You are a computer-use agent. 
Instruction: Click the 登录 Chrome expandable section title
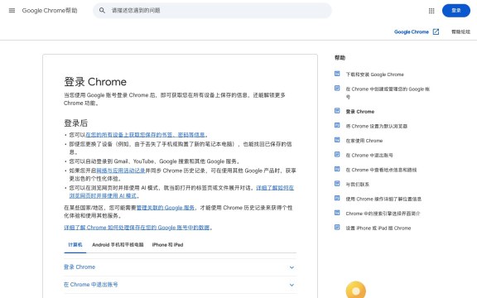pos(79,267)
